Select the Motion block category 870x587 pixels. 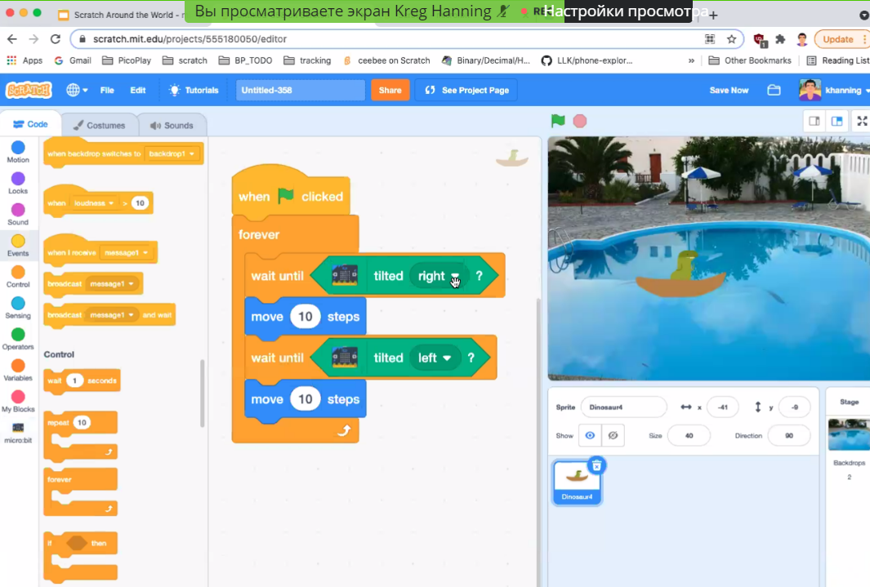[18, 151]
